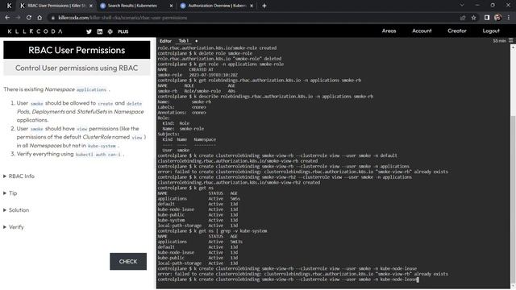Open the tab search dropdown chevron
The height and width of the screenshot is (290, 516).
462,6
